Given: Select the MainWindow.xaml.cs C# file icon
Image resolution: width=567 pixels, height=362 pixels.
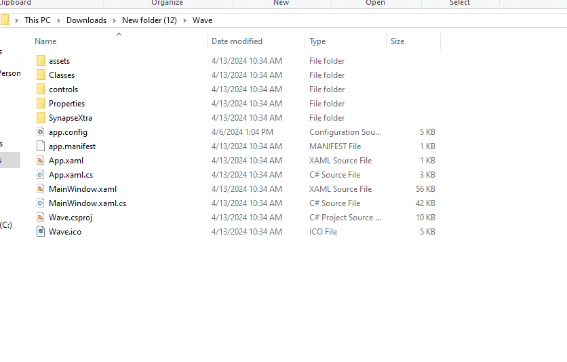Looking at the screenshot, I should point(41,203).
